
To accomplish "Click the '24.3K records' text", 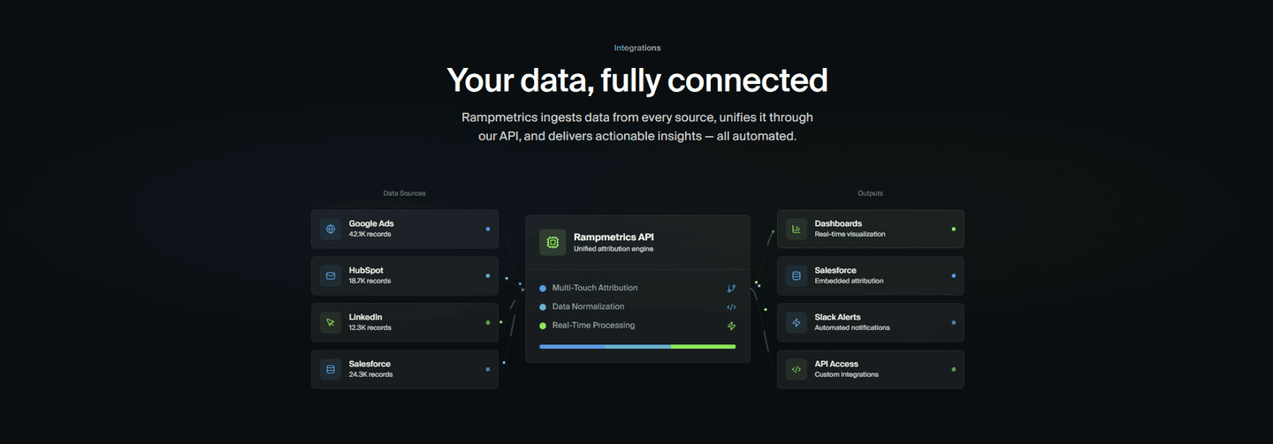I will pos(370,374).
